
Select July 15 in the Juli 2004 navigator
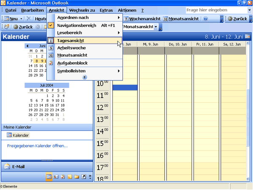click(x=47, y=105)
